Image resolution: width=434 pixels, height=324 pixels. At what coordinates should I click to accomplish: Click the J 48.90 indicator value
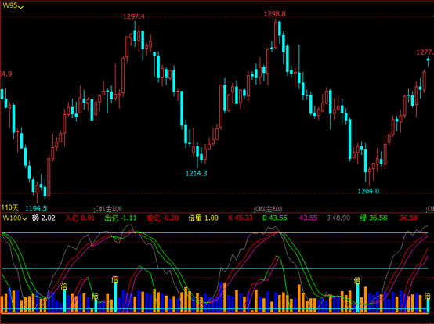click(x=338, y=218)
